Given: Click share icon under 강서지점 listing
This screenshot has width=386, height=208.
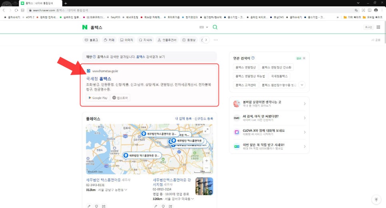Looking at the screenshot, I should tap(170, 206).
